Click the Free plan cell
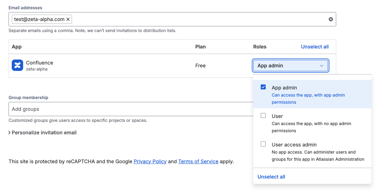Screen dimensions: 380x191 (201, 66)
